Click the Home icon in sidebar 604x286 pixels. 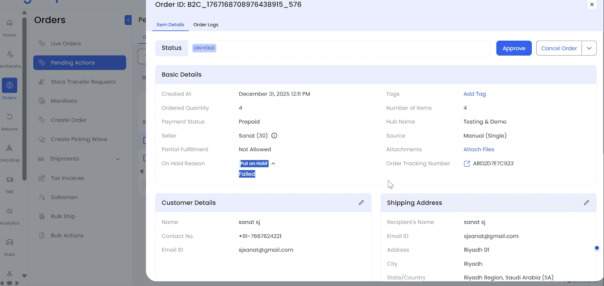coord(9,23)
